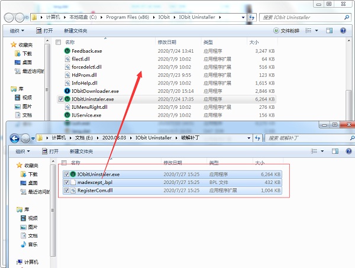This screenshot has width=355, height=268.
Task: Uncheck the madexcept_.bpl checkbox
Action: [x=66, y=183]
